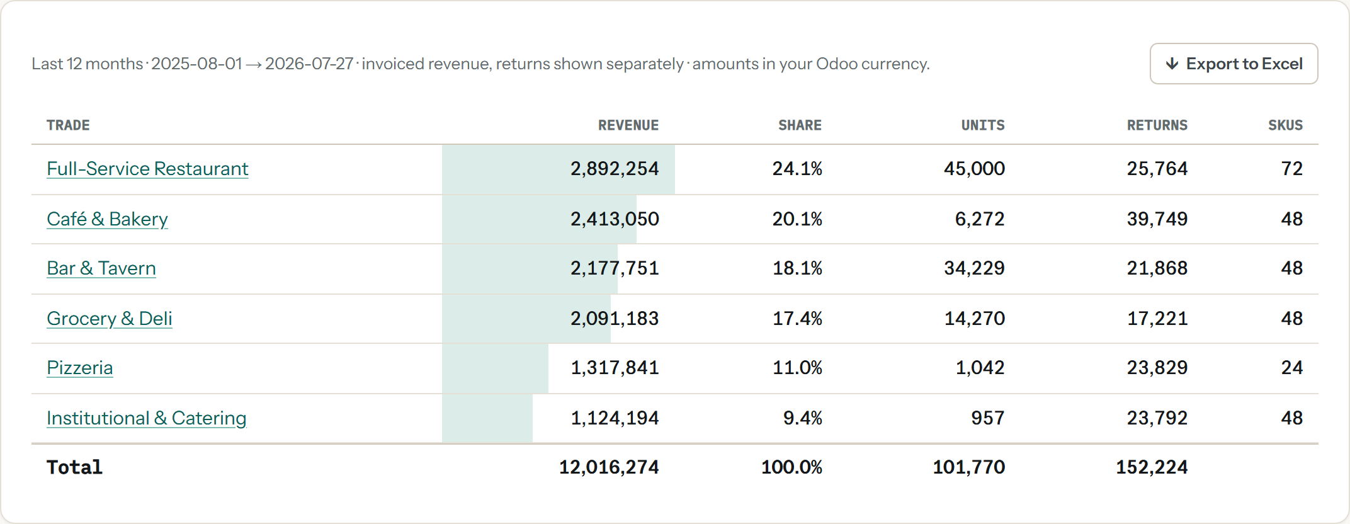Select units value 14,270
Screen dimensions: 1350x524
pos(974,319)
